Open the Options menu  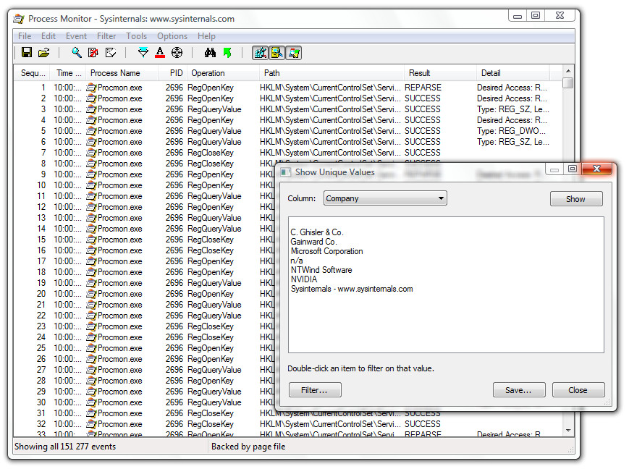click(x=172, y=36)
